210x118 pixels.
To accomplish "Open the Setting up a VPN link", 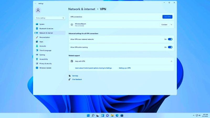I will click(x=125, y=68).
